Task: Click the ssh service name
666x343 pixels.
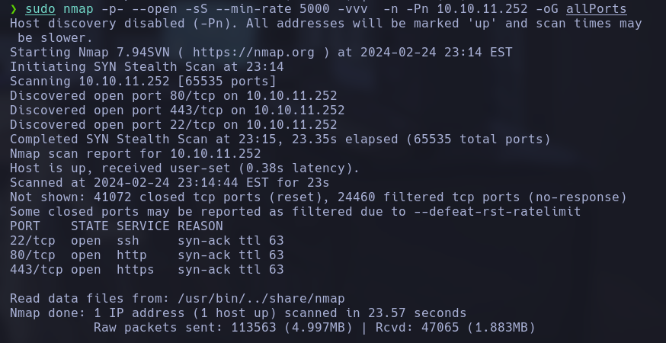Action: [x=127, y=241]
